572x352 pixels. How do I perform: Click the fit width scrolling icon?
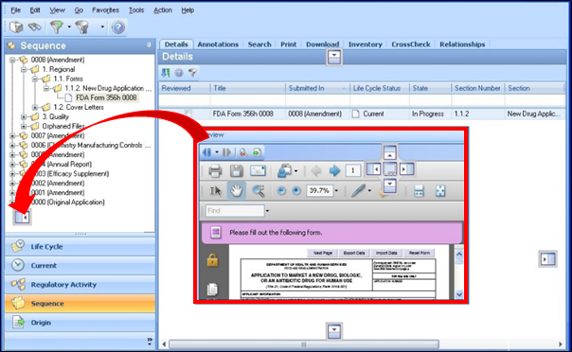coord(419,190)
